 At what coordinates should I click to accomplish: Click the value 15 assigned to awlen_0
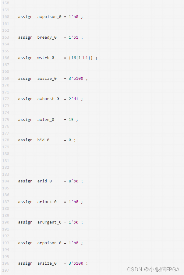tap(71, 120)
